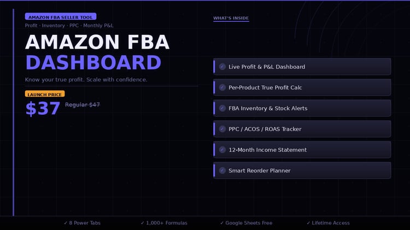
Task: Click checkmark icon beside 12-Month Income Statement
Action: tap(222, 150)
